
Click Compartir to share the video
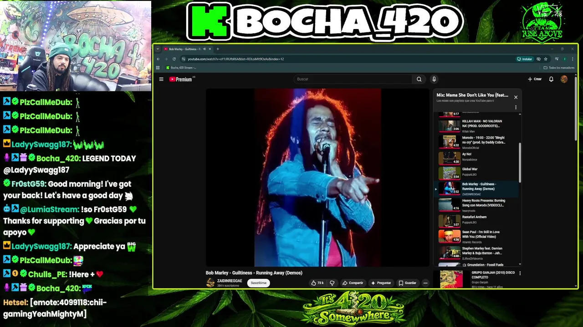(x=353, y=283)
